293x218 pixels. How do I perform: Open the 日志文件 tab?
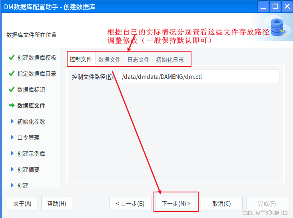click(138, 60)
